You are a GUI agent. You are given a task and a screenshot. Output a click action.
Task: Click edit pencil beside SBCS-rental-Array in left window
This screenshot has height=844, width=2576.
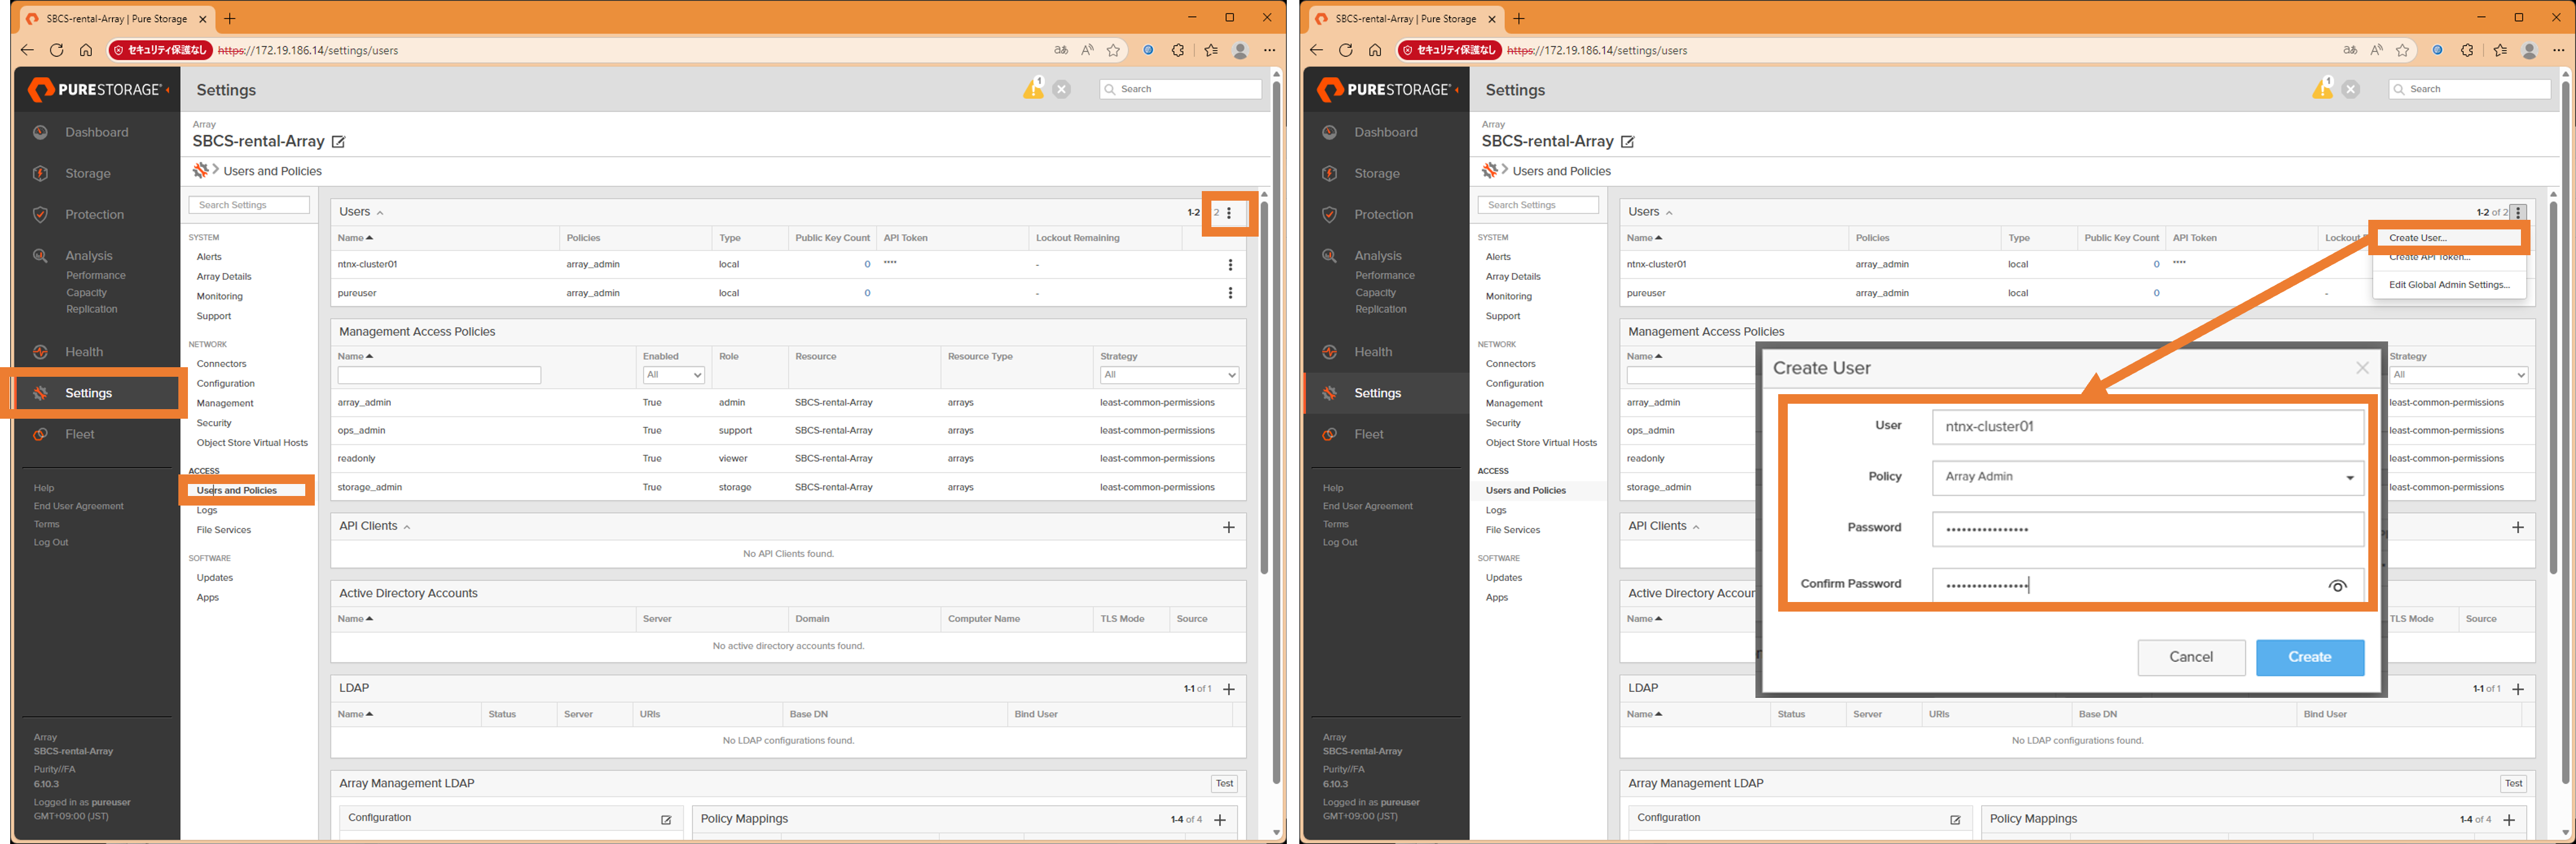tap(339, 142)
